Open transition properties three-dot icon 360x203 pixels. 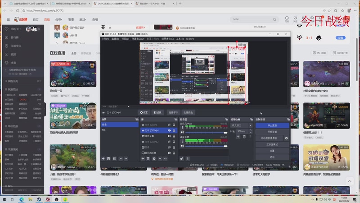(x=250, y=137)
